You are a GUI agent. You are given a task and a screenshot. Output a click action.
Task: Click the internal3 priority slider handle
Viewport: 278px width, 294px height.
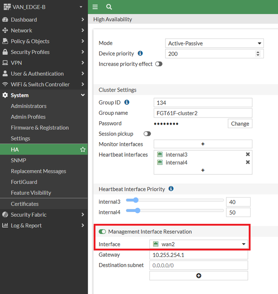click(x=135, y=200)
